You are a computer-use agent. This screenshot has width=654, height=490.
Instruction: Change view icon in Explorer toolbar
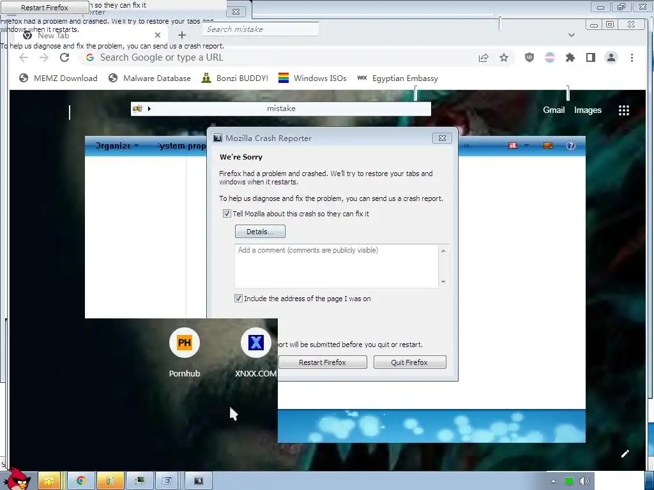pos(513,145)
